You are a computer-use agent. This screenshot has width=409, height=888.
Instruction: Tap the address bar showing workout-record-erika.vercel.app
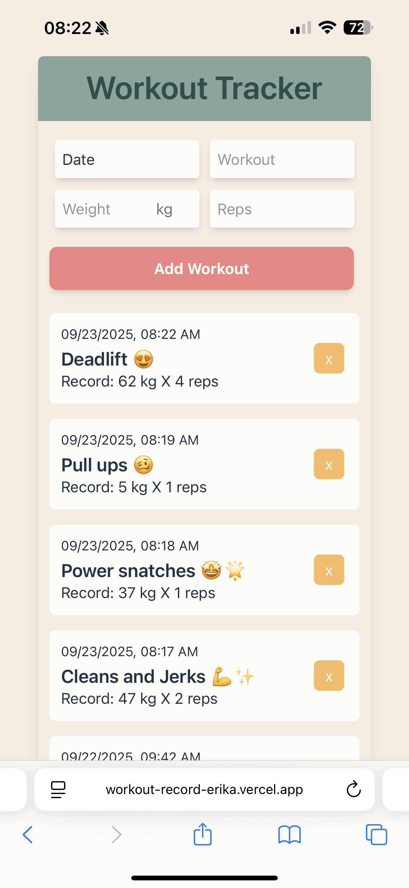204,789
